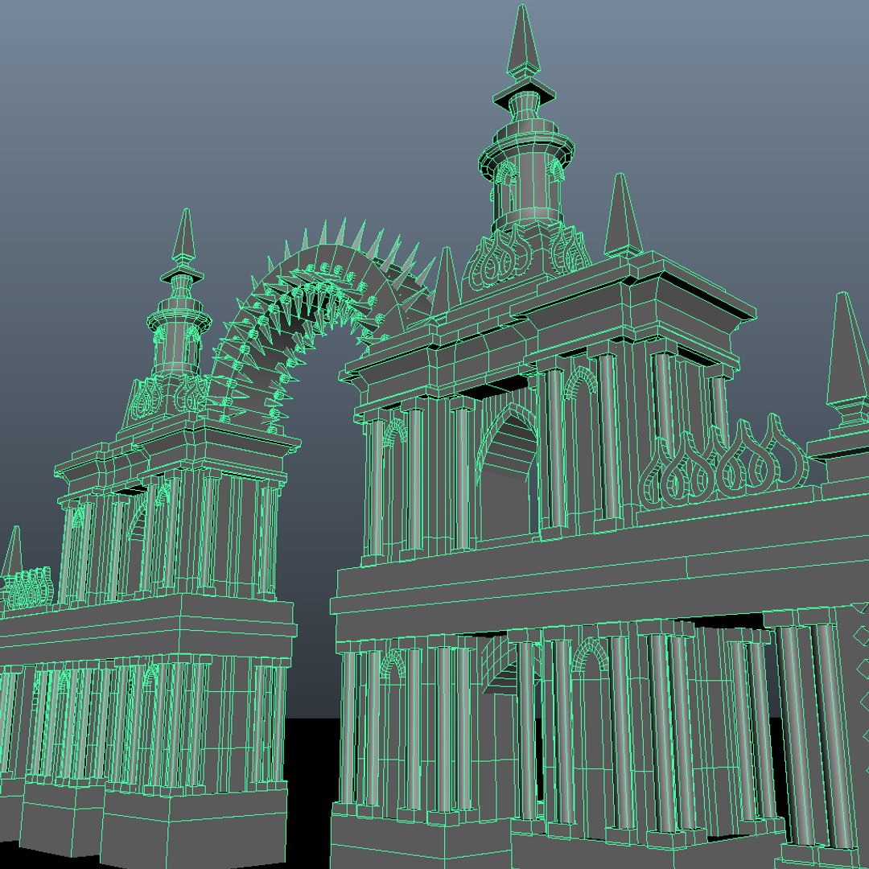Select the small brick arch in lower right colonnade
This screenshot has width=869, height=869.
point(588,653)
